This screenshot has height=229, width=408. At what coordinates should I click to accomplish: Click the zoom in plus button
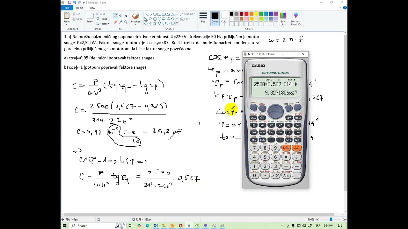pyautogui.click(x=345, y=219)
